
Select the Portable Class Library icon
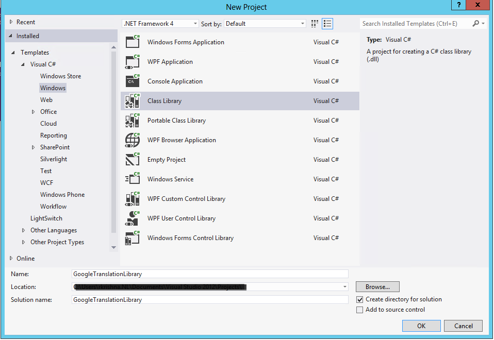(132, 120)
